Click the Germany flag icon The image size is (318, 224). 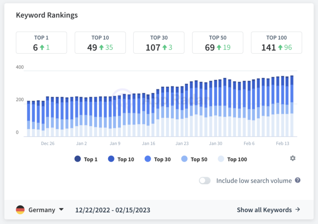coord(20,210)
